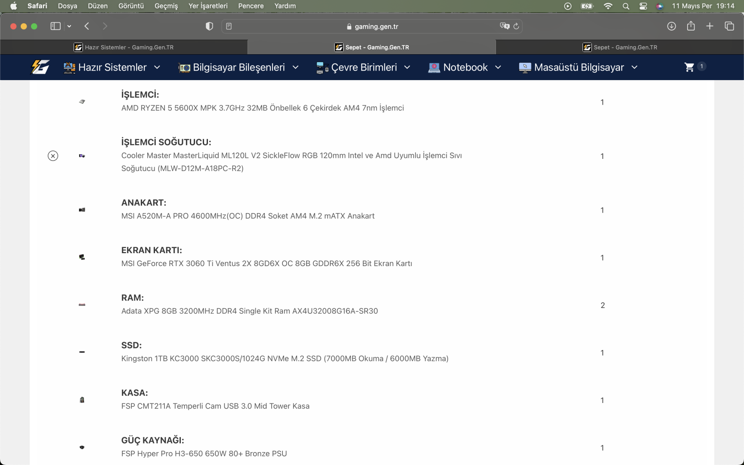
Task: Click the Adata XPG RAM thumbnail
Action: pyautogui.click(x=82, y=305)
